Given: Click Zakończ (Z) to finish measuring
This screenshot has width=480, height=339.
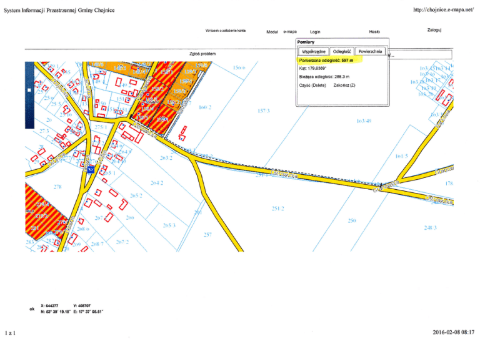Looking at the screenshot, I should (344, 85).
